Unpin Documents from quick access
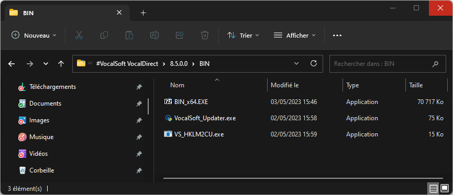This screenshot has width=453, height=195. (x=139, y=104)
